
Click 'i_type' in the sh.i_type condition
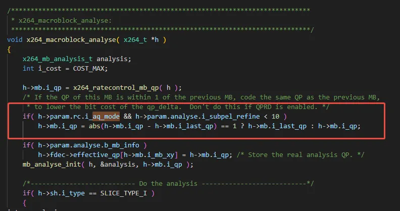point(73,193)
